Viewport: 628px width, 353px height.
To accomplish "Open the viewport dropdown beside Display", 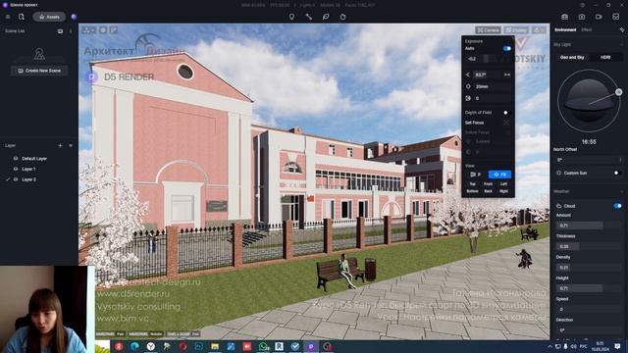I will [539, 30].
